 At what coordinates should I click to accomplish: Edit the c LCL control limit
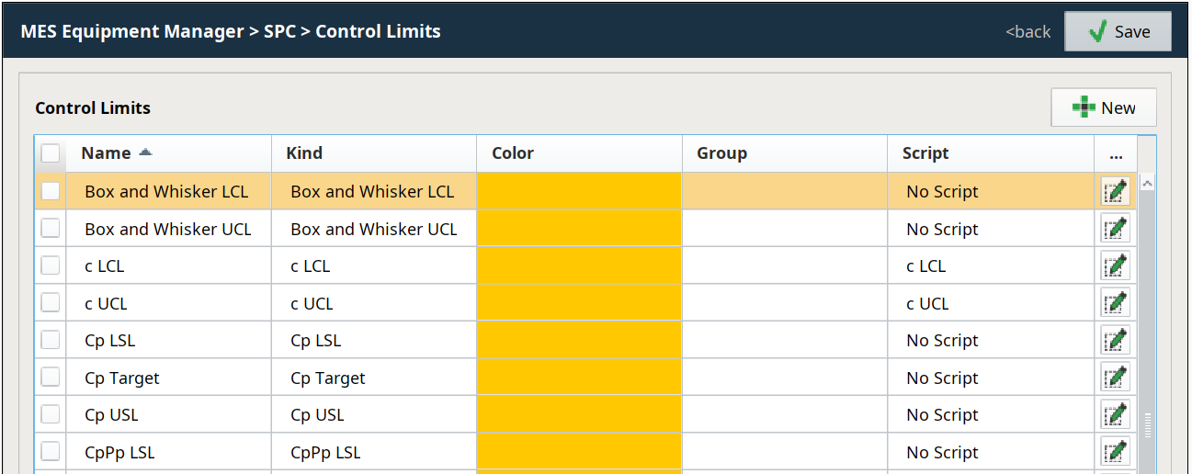[x=1115, y=266]
